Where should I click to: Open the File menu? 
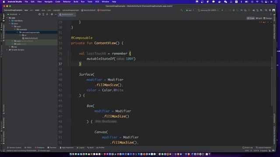tap(26, 2)
